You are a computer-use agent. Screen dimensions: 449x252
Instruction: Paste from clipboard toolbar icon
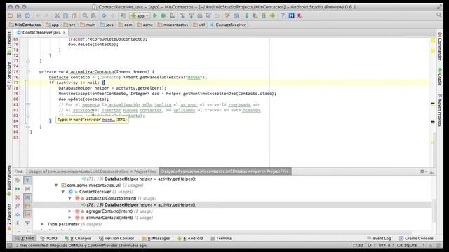pos(74,15)
